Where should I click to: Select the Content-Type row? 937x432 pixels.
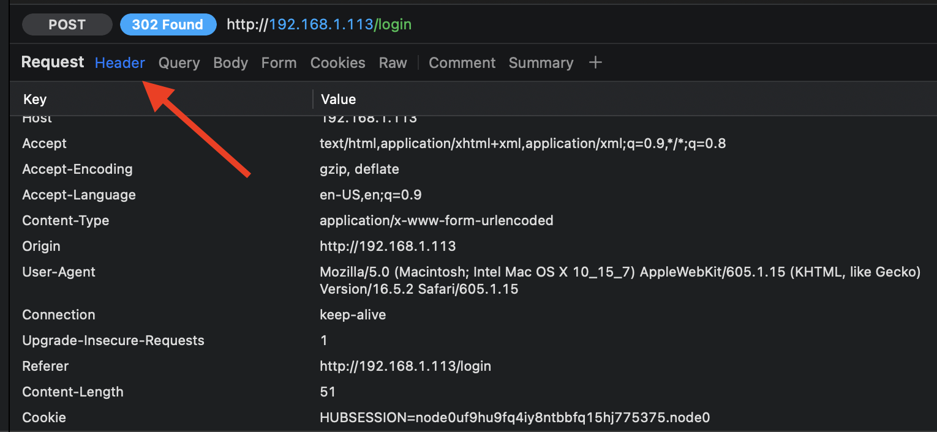coord(66,220)
